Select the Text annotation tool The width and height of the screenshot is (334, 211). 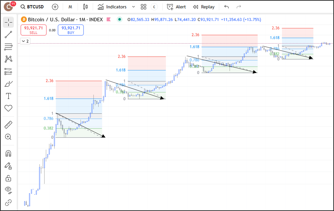tap(8, 96)
